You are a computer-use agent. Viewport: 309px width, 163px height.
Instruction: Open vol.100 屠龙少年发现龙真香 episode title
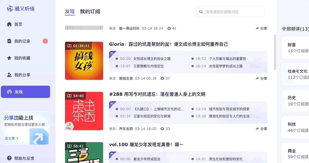coord(146,145)
